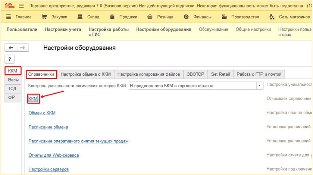Click the grid icon for Склад
This screenshot has height=175, width=313.
(80, 17)
